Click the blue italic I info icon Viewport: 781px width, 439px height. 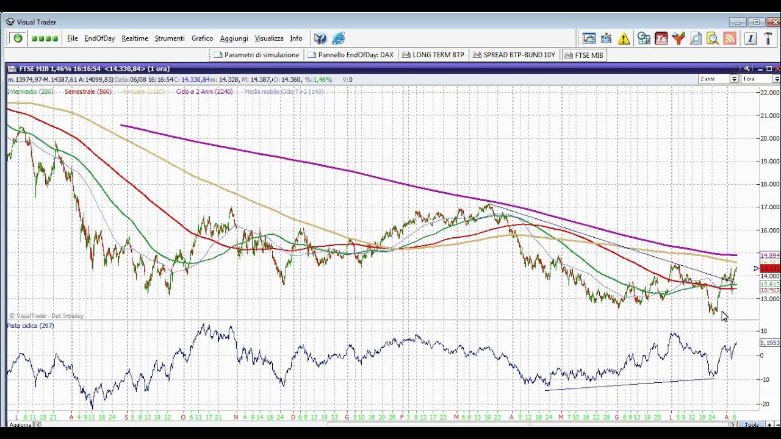(750, 38)
